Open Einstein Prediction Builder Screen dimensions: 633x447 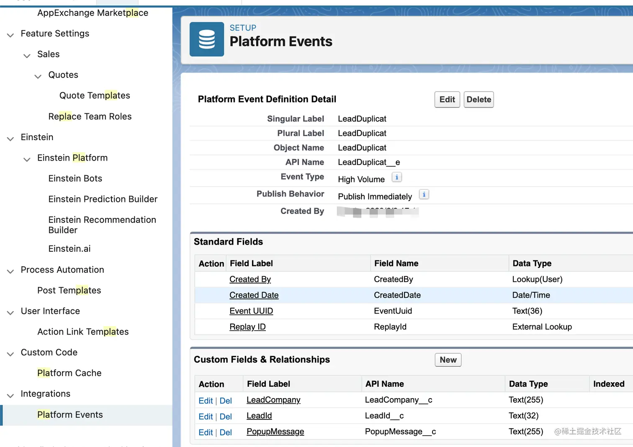tap(103, 199)
